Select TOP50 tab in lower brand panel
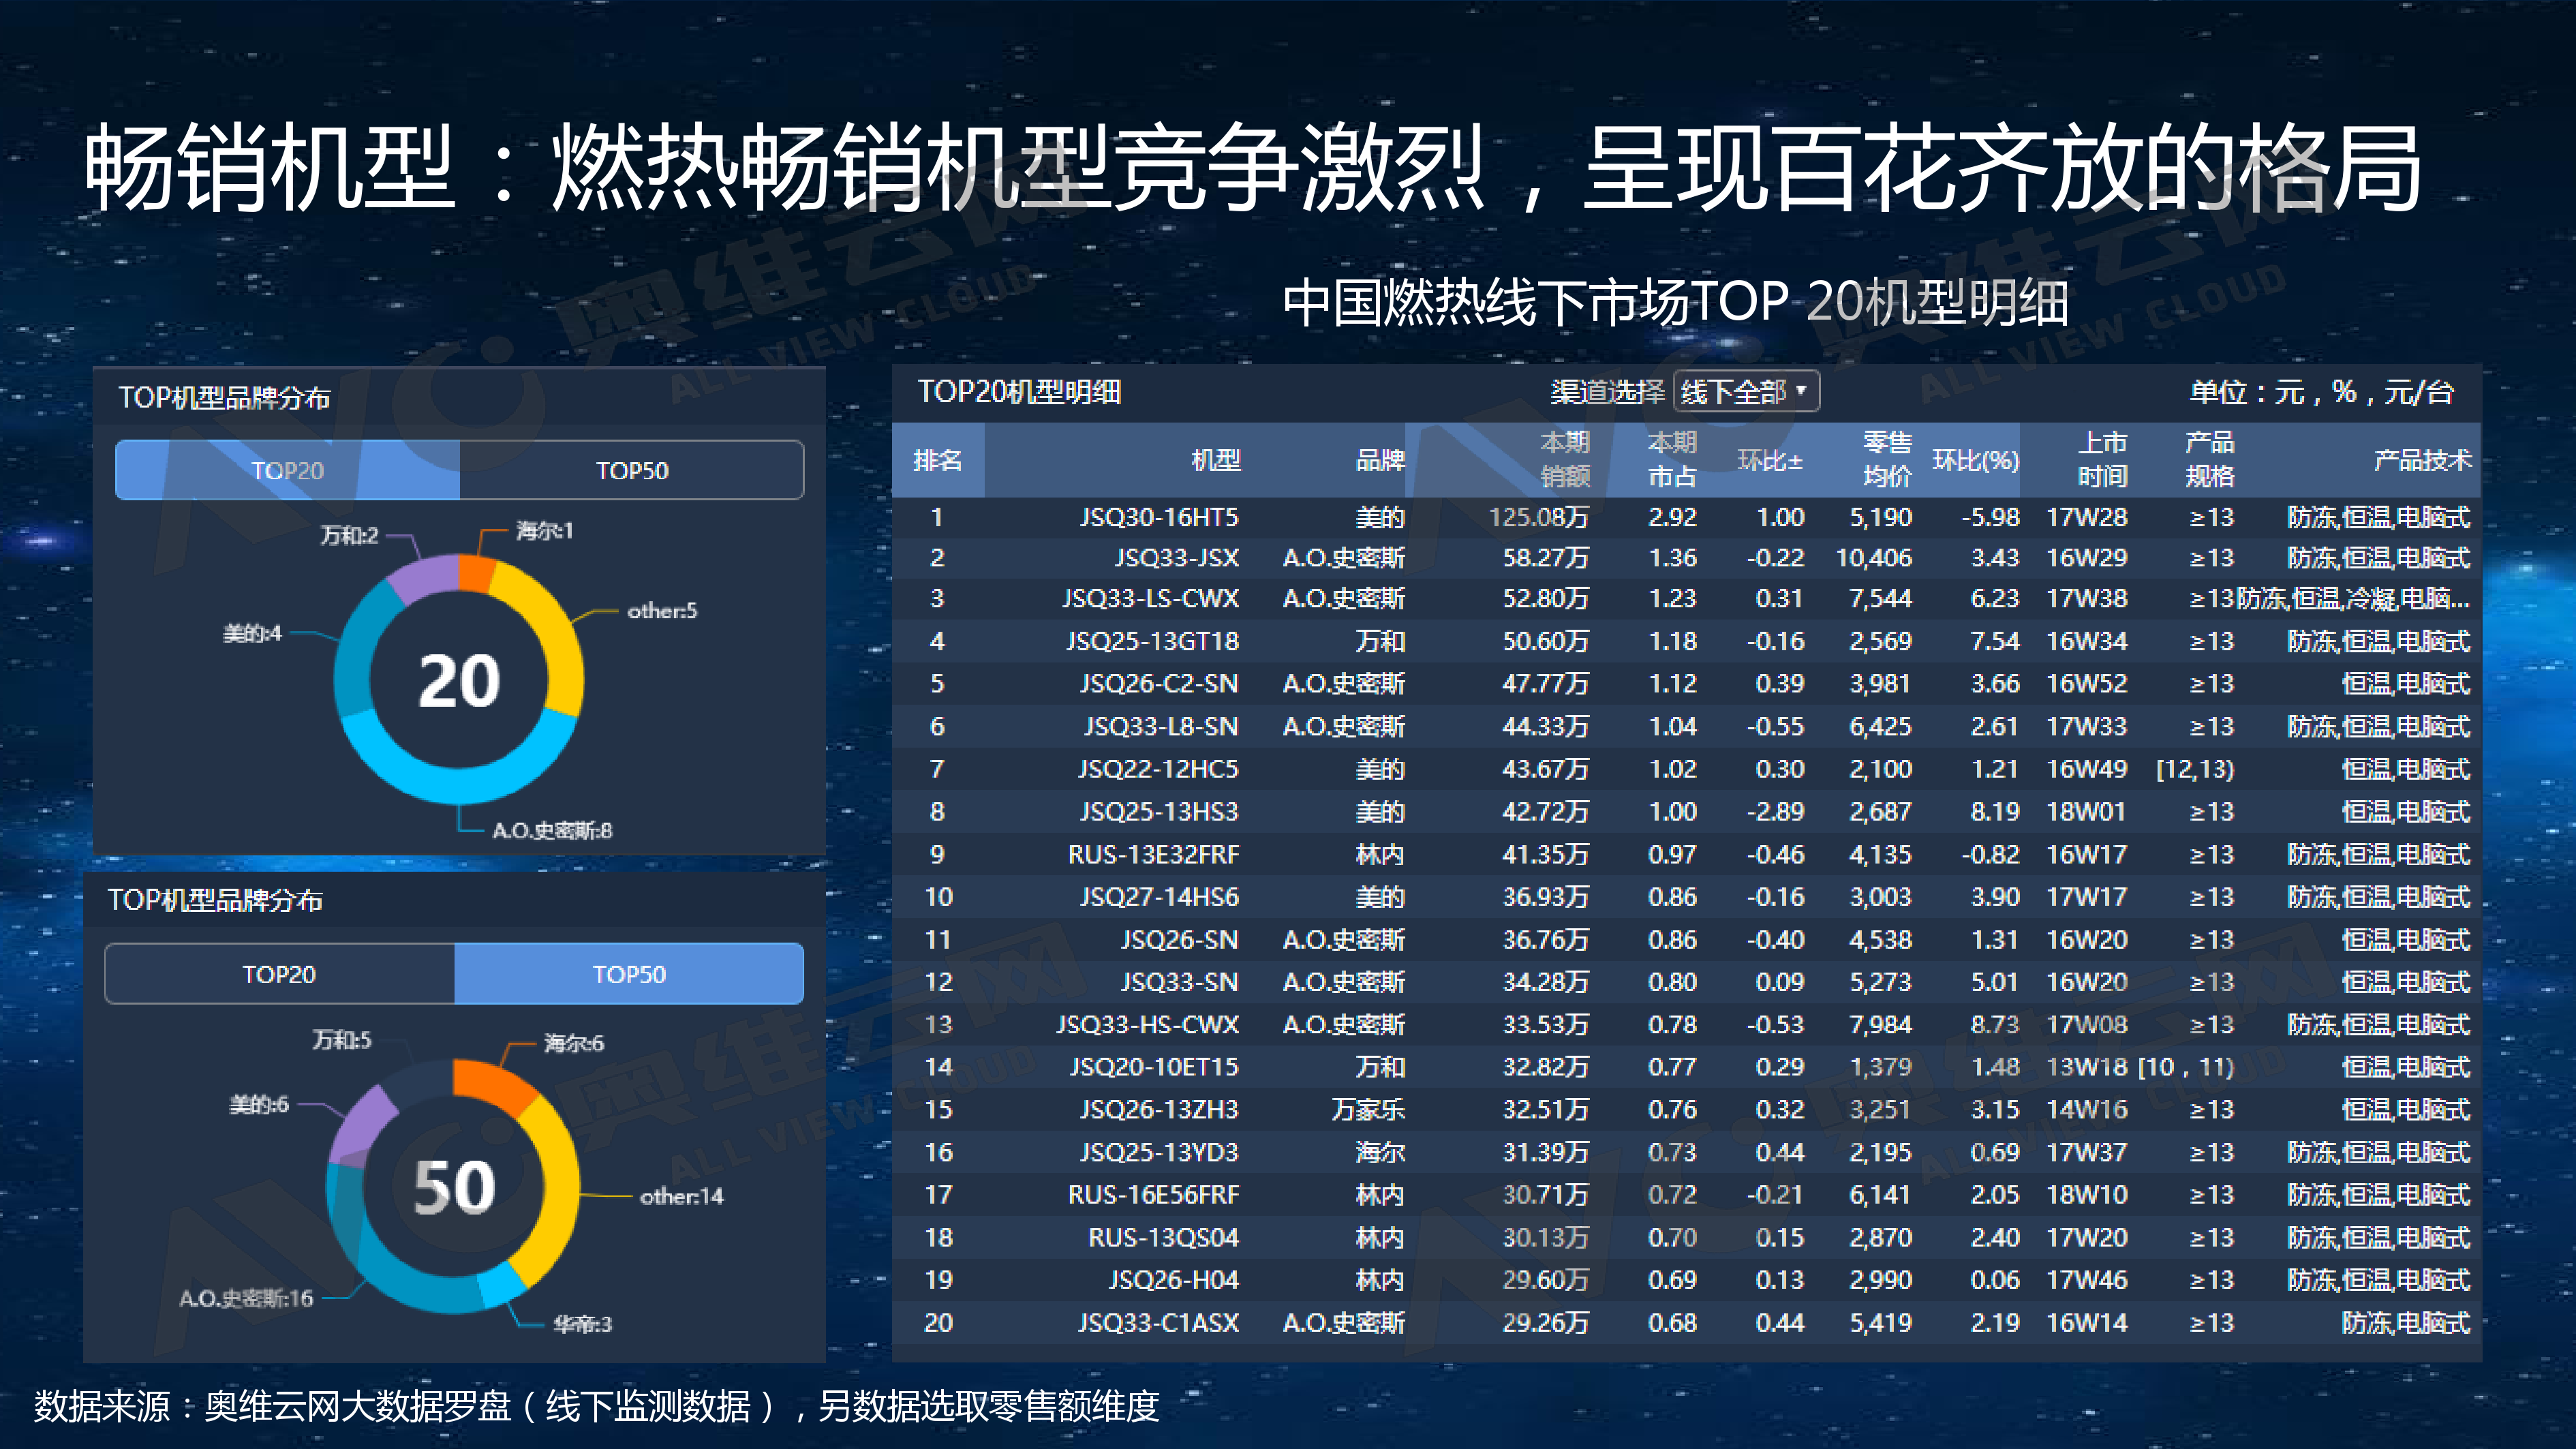The image size is (2576, 1449). coord(629,974)
